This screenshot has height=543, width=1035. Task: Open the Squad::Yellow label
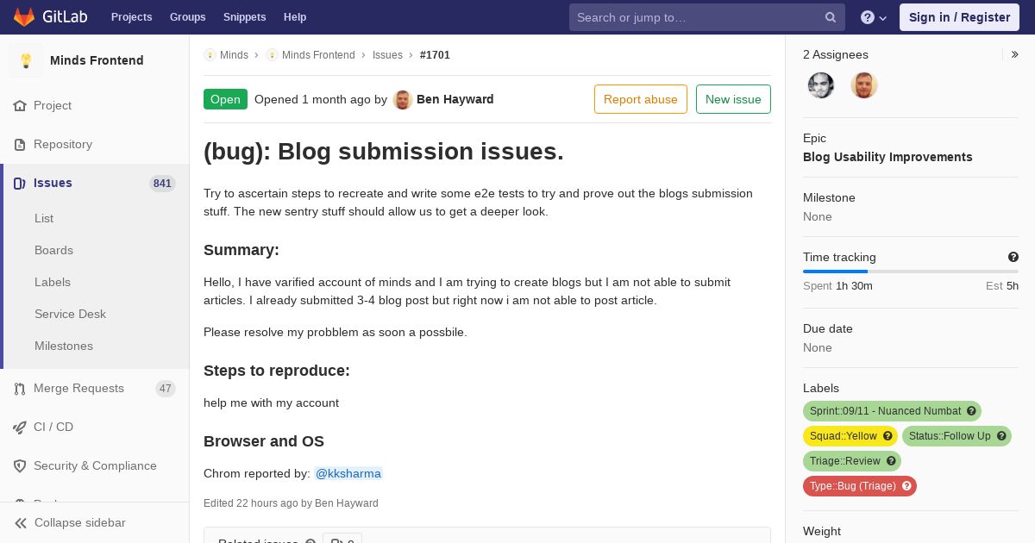tap(844, 436)
